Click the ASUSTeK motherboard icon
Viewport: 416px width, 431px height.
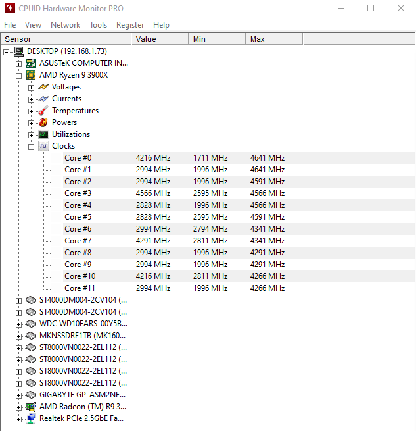(x=31, y=63)
